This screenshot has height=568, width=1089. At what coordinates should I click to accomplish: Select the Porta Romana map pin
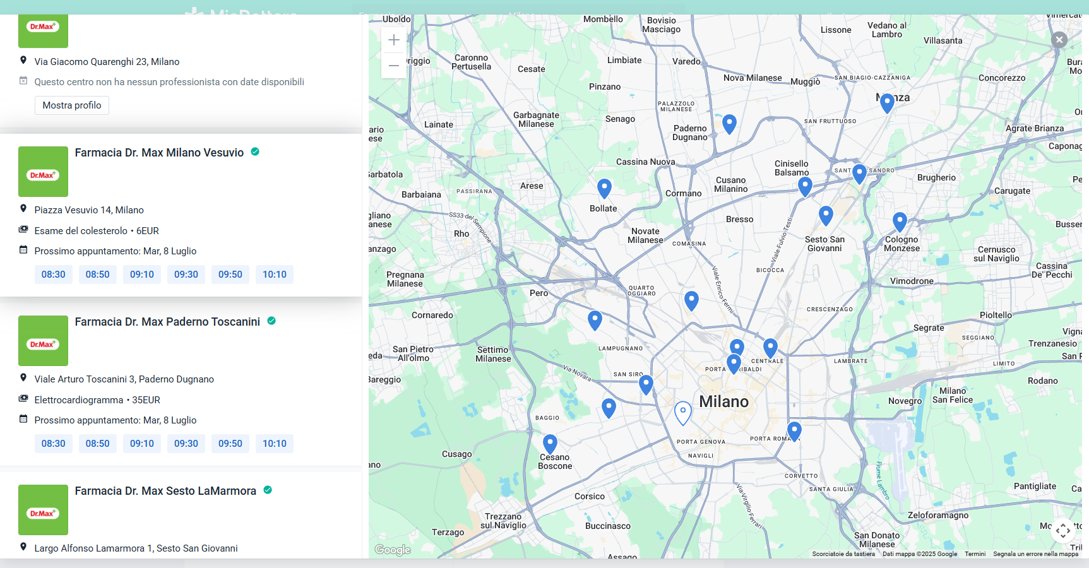794,432
